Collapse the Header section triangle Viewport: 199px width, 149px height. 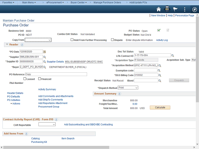tap(7, 45)
